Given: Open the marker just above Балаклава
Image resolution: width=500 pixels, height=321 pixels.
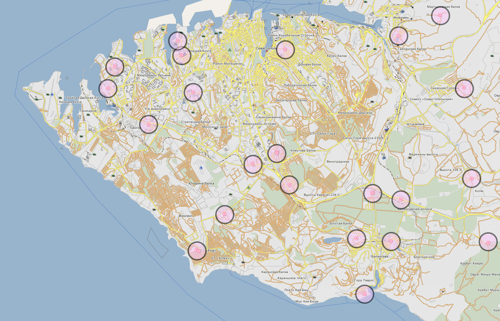Looking at the screenshot, I should click(x=391, y=241).
